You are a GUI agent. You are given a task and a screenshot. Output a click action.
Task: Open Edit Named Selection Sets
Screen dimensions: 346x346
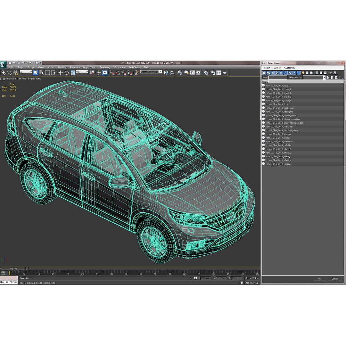136,72
